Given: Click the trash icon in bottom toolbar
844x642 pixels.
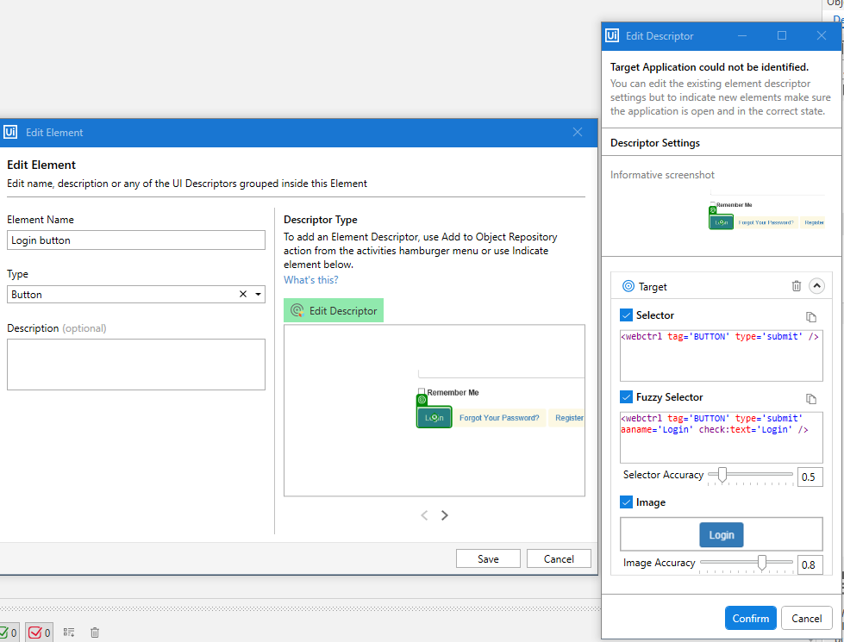Looking at the screenshot, I should point(95,633).
